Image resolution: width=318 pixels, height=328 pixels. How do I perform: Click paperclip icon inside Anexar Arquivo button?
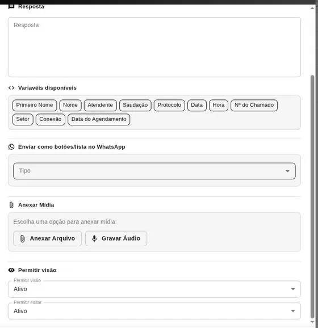click(22, 238)
